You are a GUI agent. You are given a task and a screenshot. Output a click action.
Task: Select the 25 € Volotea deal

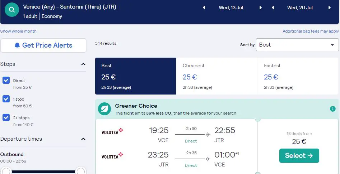(x=299, y=156)
